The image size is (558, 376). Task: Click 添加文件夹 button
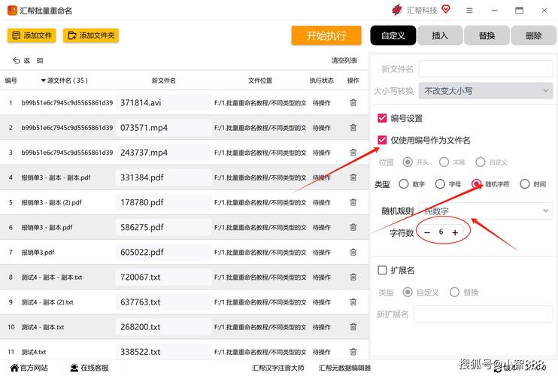[91, 35]
